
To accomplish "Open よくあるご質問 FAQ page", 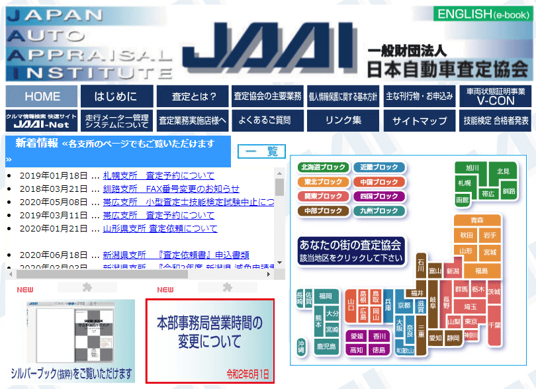I will 265,121.
